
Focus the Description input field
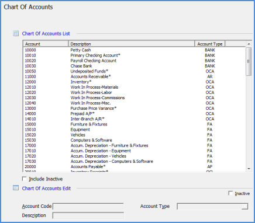[88, 215]
